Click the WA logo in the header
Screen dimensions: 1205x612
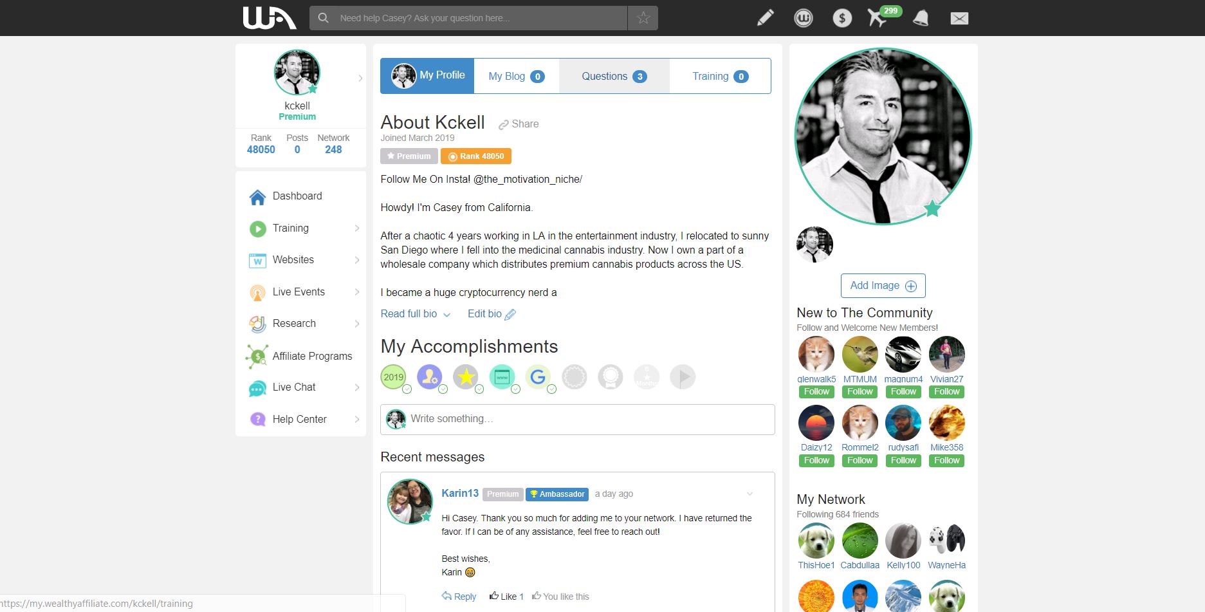[x=270, y=18]
